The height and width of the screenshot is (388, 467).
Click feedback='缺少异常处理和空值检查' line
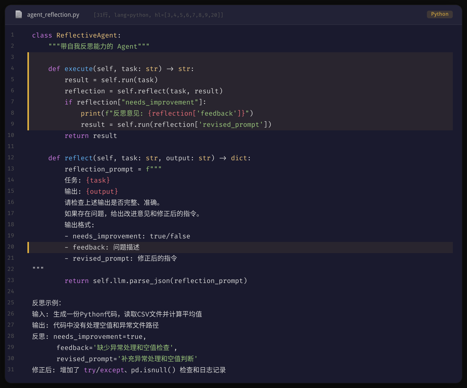click(116, 348)
